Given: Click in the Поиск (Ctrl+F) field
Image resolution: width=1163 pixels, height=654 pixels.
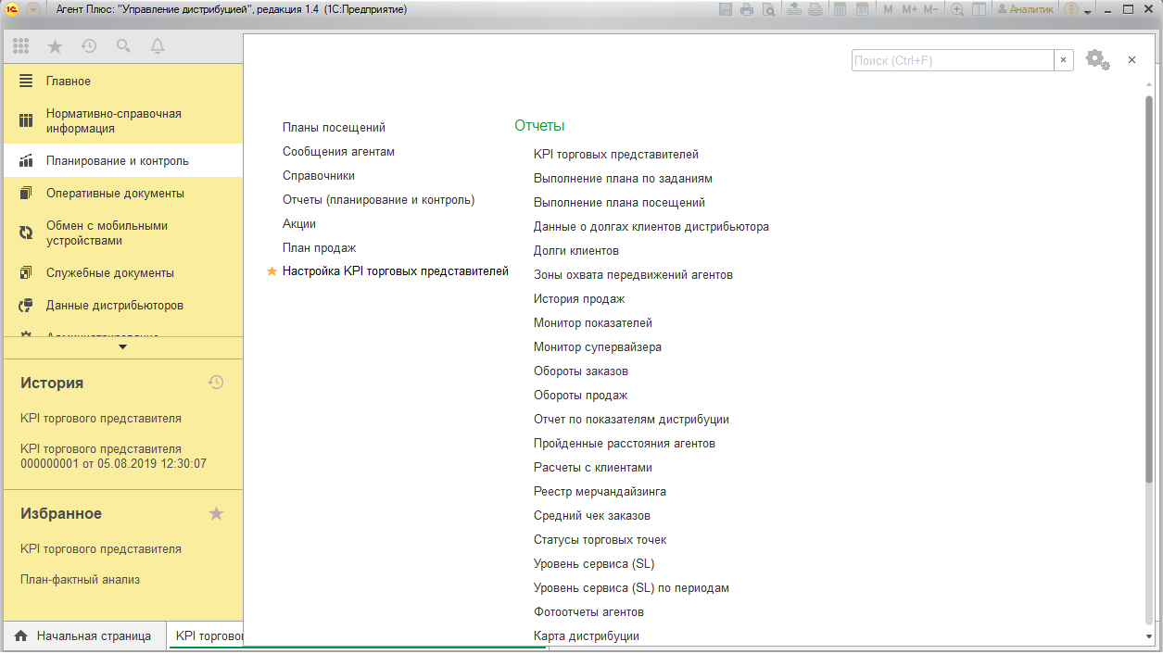Looking at the screenshot, I should pyautogui.click(x=953, y=60).
